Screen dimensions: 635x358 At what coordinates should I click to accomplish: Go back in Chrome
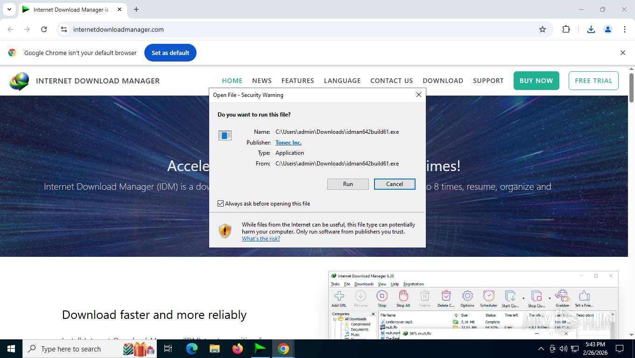point(10,29)
